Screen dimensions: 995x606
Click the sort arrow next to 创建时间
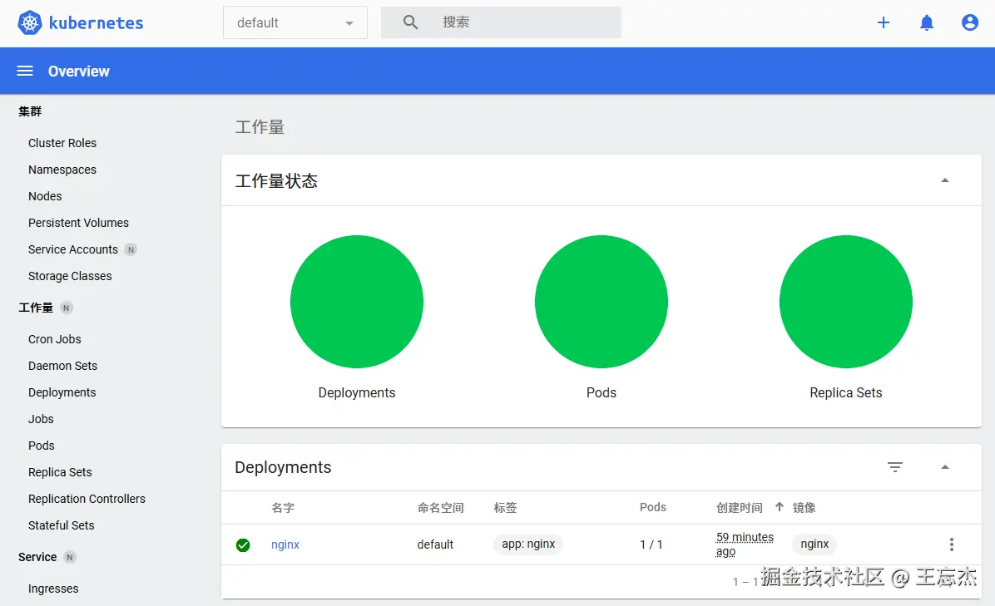[x=780, y=507]
